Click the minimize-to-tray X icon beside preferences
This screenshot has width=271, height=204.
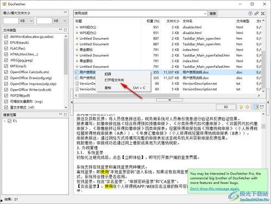click(263, 14)
